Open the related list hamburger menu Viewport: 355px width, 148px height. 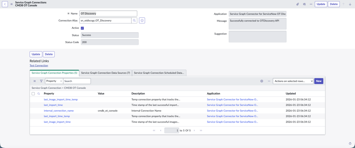coord(35,81)
